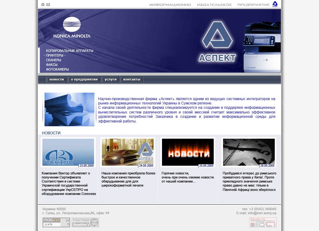Click the mail.ru counter badge
319x231 pixels.
(x=56, y=222)
